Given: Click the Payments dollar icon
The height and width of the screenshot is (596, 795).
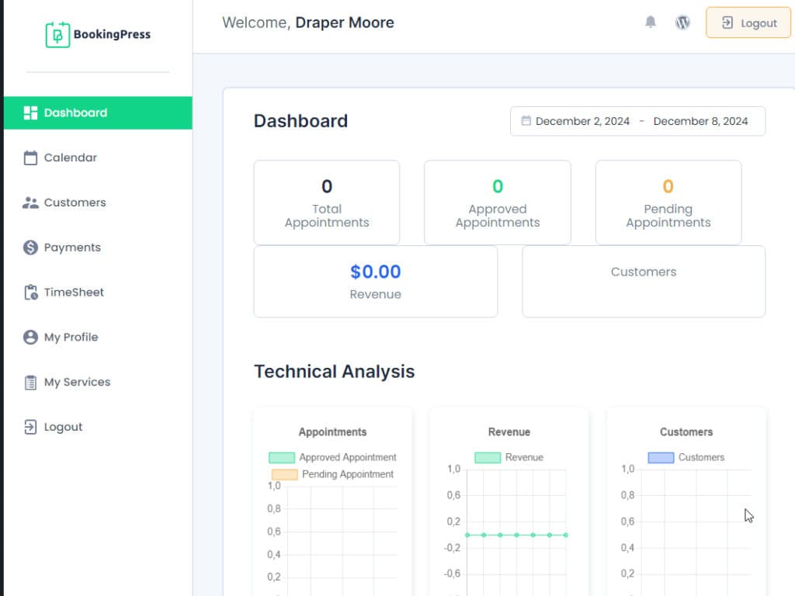Looking at the screenshot, I should click(30, 248).
